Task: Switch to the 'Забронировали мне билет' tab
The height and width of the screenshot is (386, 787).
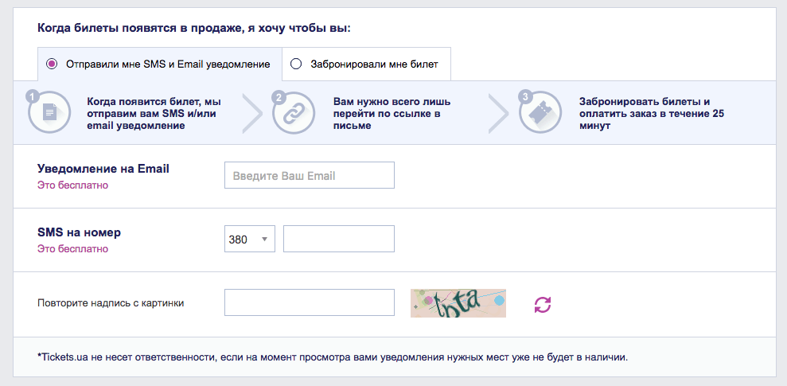Action: click(374, 64)
